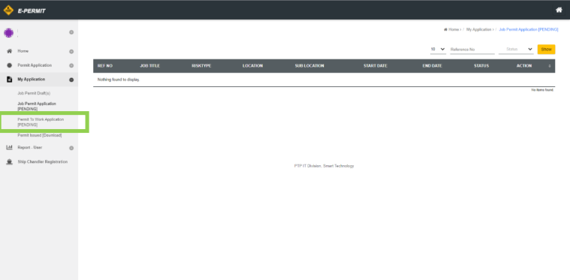Open Permit Issued [Download] submenu

tap(40, 135)
